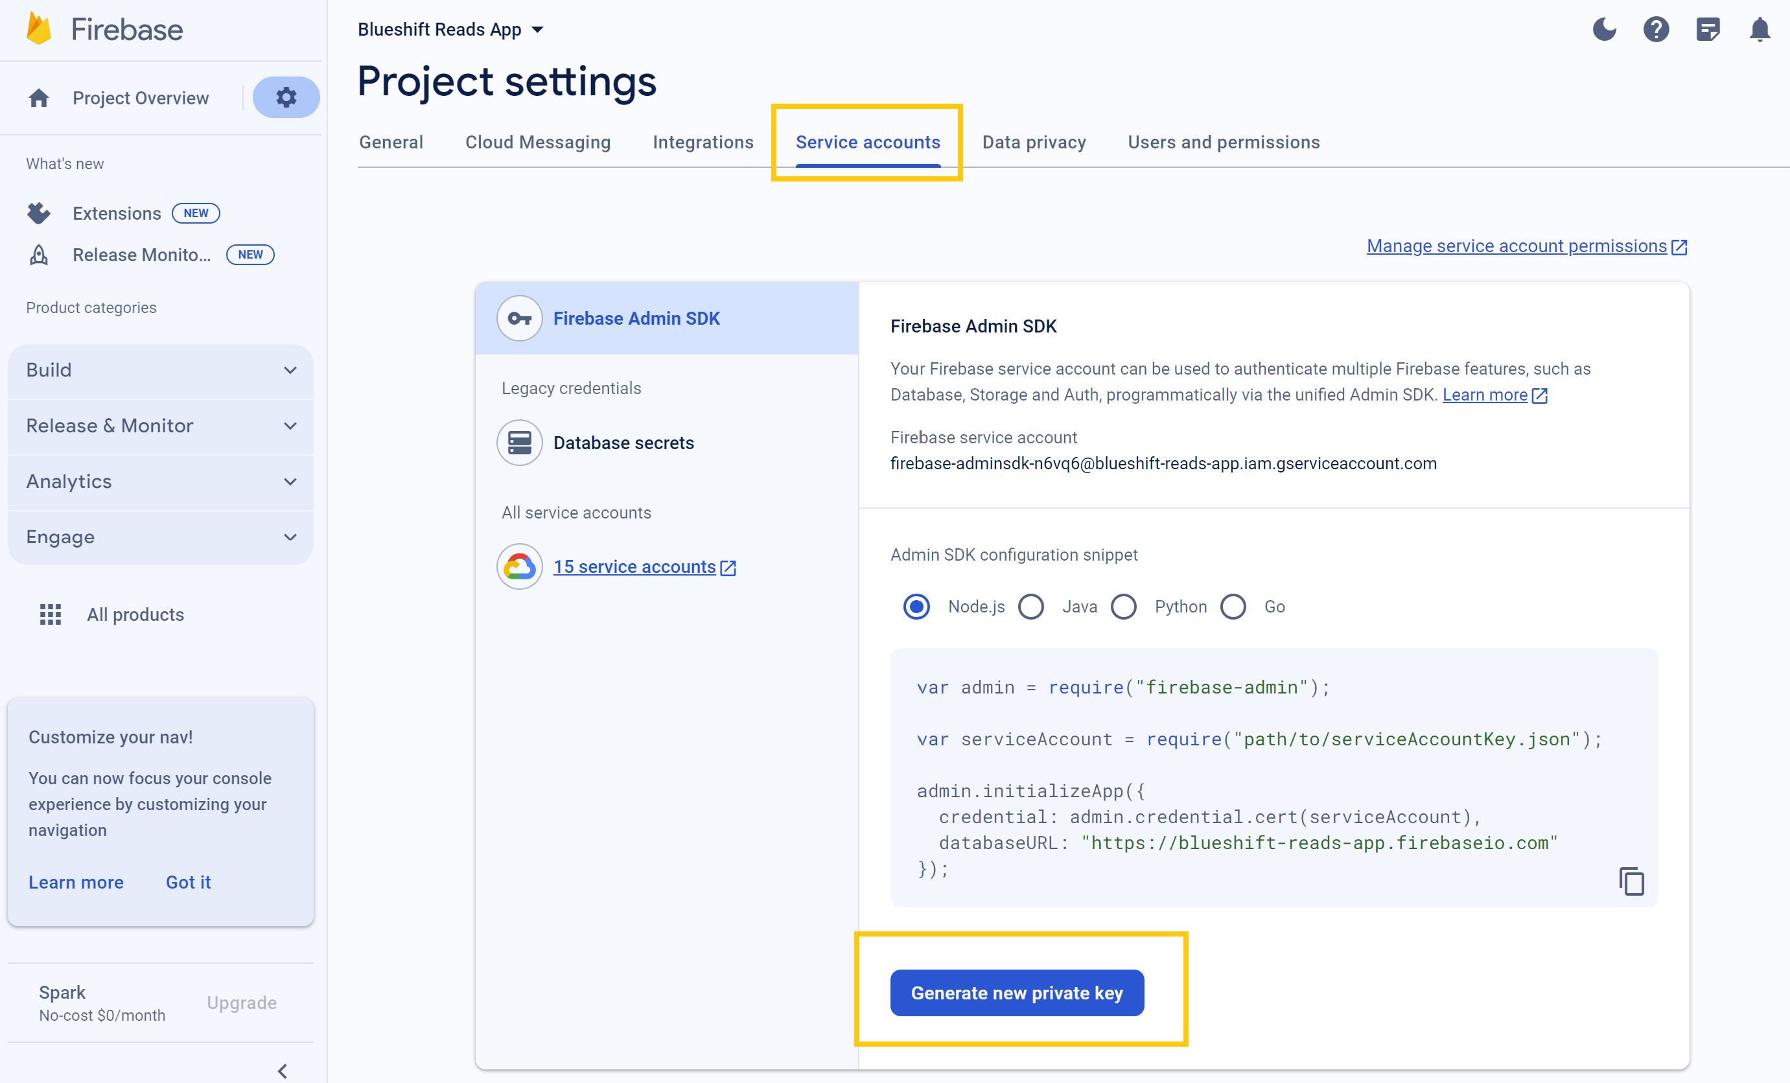The image size is (1790, 1083).
Task: Click the All products grid icon
Action: pos(50,614)
